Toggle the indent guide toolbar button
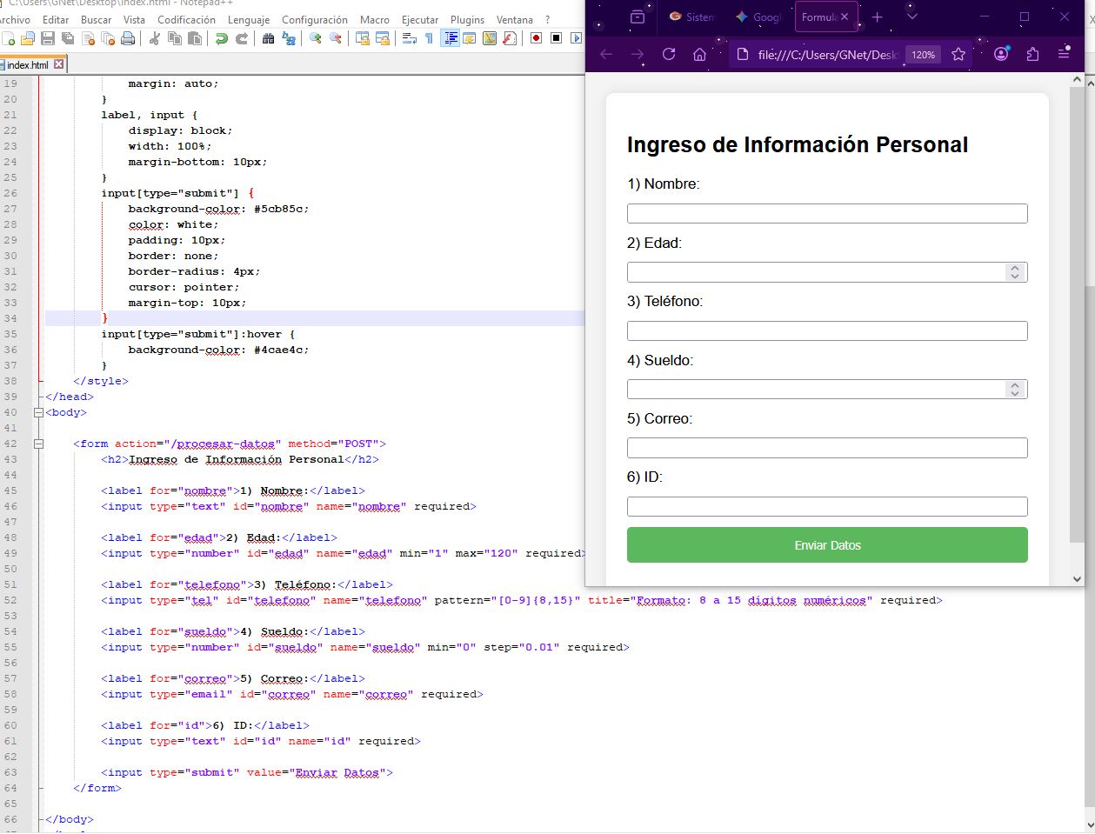 pos(450,38)
